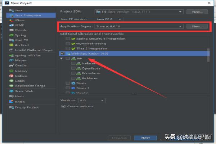Close the New Project dialog

pos(209,3)
